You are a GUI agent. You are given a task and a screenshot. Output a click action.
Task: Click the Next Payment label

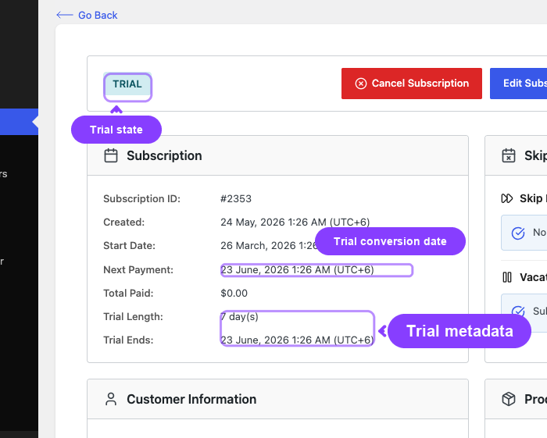(x=138, y=269)
